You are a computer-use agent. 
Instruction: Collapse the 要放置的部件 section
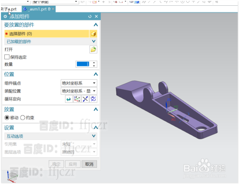point(96,25)
